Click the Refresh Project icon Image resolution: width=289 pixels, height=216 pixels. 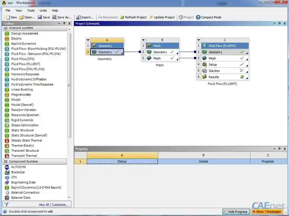click(x=122, y=17)
